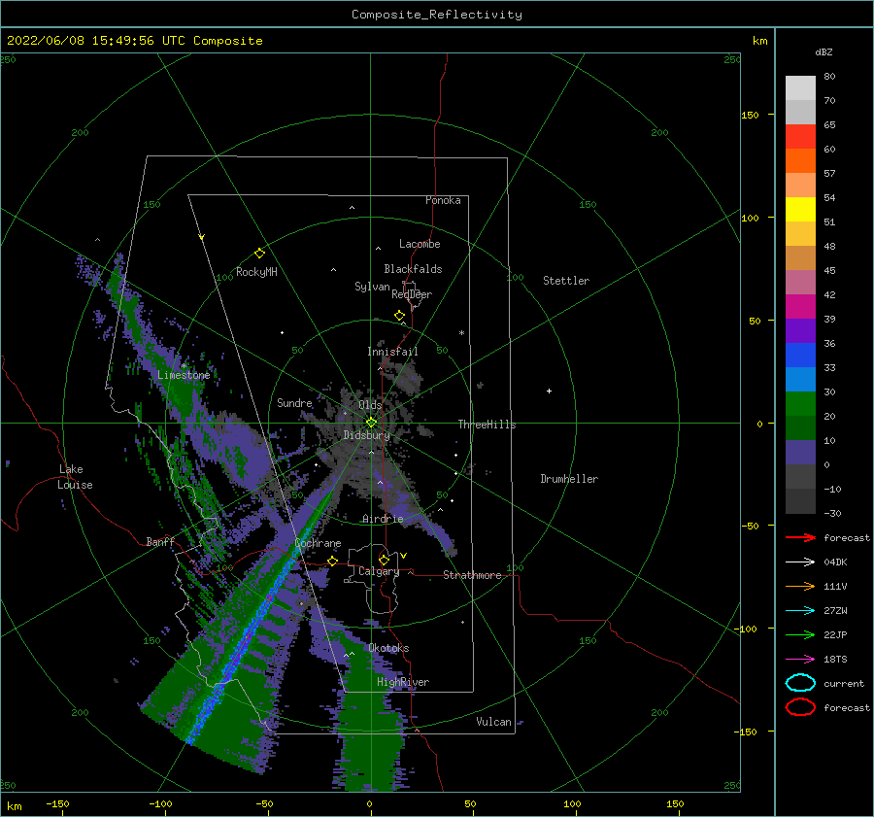874x817 pixels.
Task: Click the cyan current ellipse legend icon
Action: pyautogui.click(x=800, y=683)
